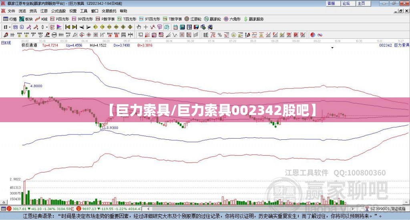Open the 9T四方形 tool
Screen dimensions: 410x220
pos(149,19)
